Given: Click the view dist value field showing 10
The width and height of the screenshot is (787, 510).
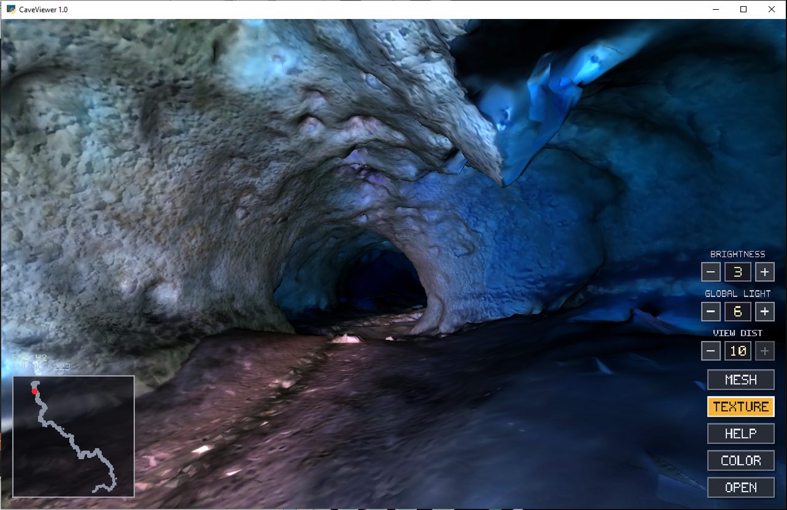Looking at the screenshot, I should tap(738, 351).
